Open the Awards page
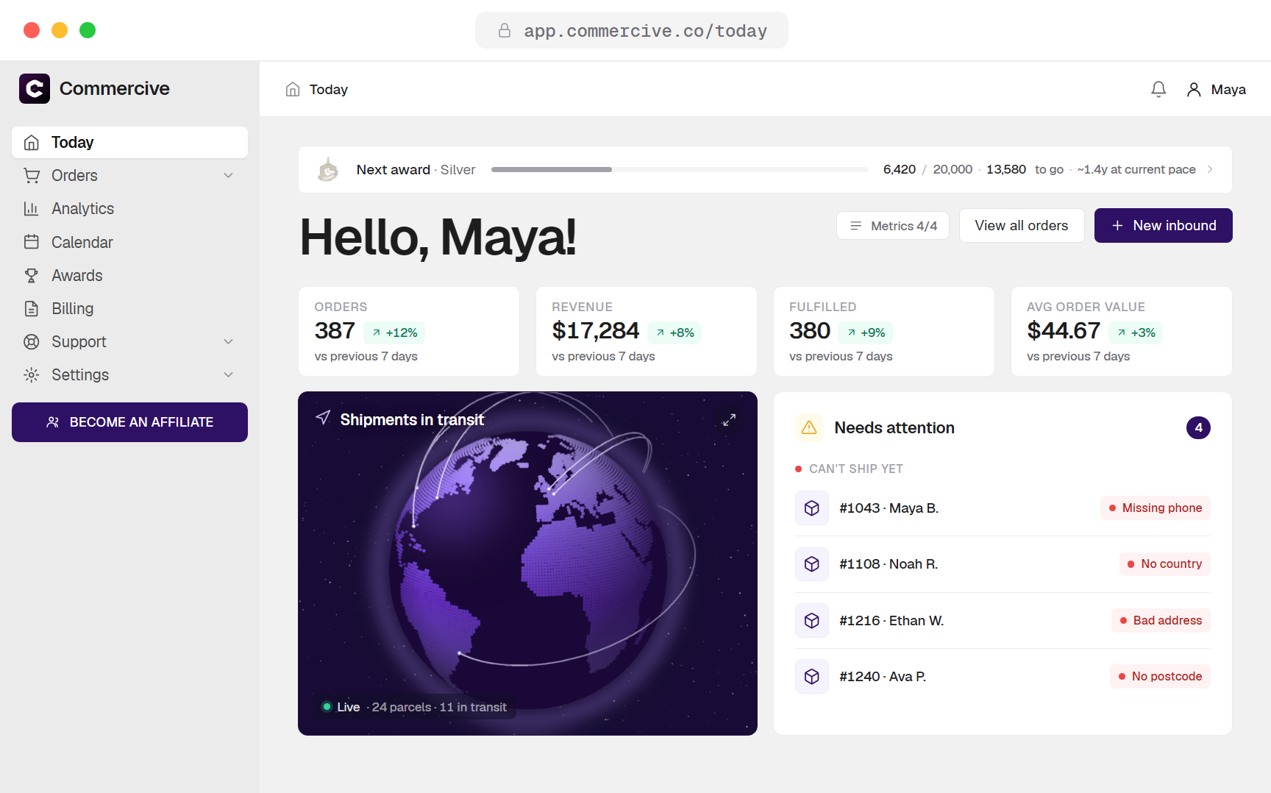 [129, 275]
